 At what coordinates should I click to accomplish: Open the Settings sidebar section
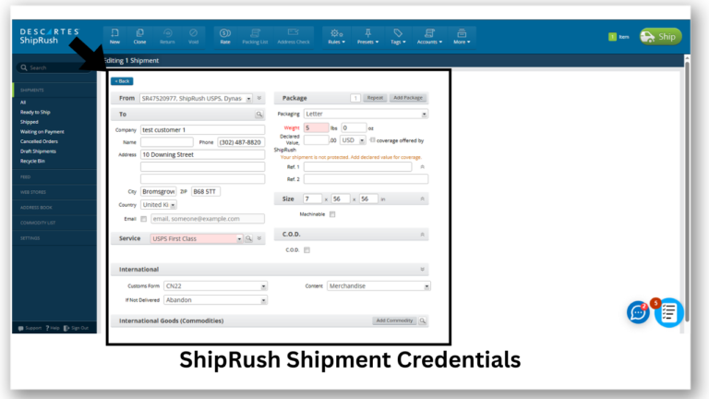click(x=30, y=238)
